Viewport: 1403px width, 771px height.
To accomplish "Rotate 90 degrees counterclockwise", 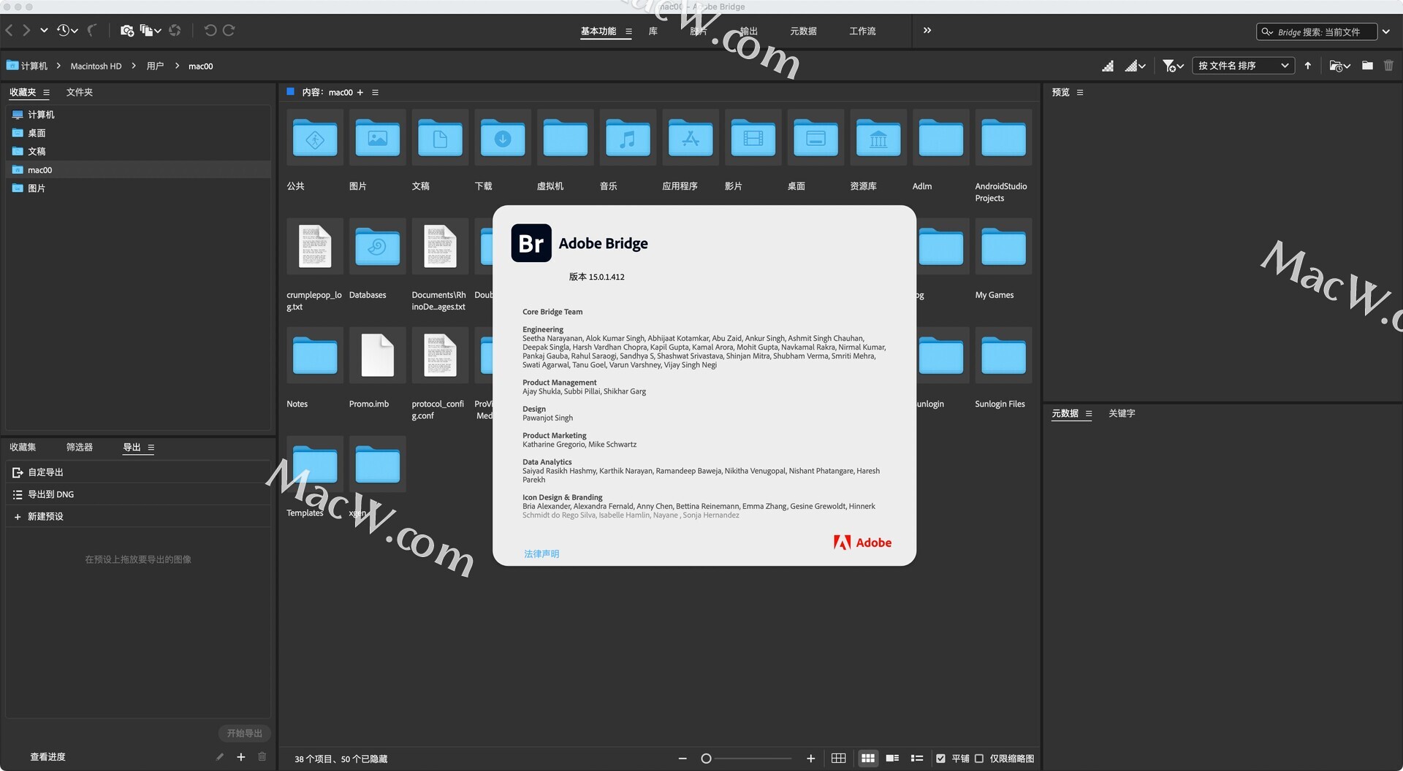I will coord(210,31).
